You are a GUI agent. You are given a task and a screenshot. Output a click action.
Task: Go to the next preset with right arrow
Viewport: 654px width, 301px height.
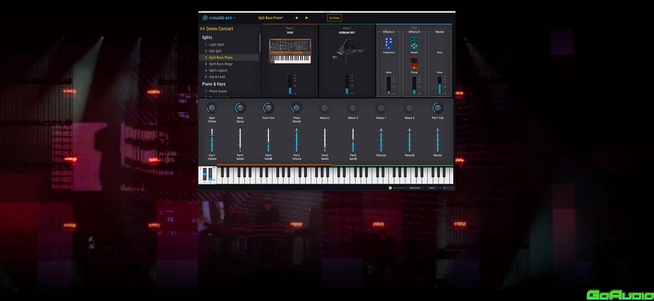tap(306, 18)
